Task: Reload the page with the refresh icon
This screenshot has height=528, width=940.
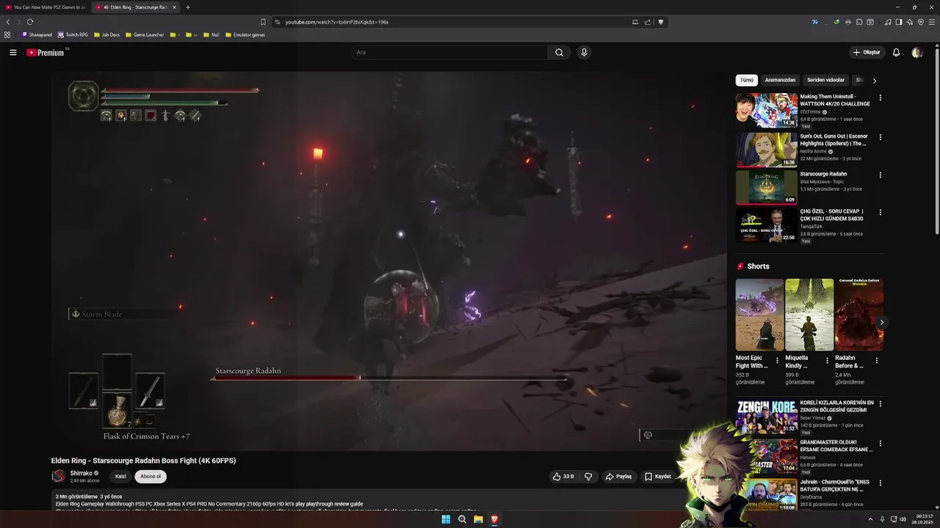Action: [x=30, y=22]
